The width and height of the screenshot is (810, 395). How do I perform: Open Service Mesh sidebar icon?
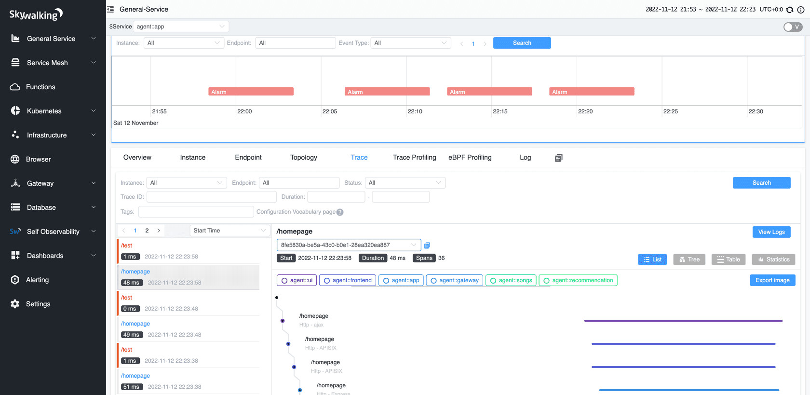[x=15, y=63]
